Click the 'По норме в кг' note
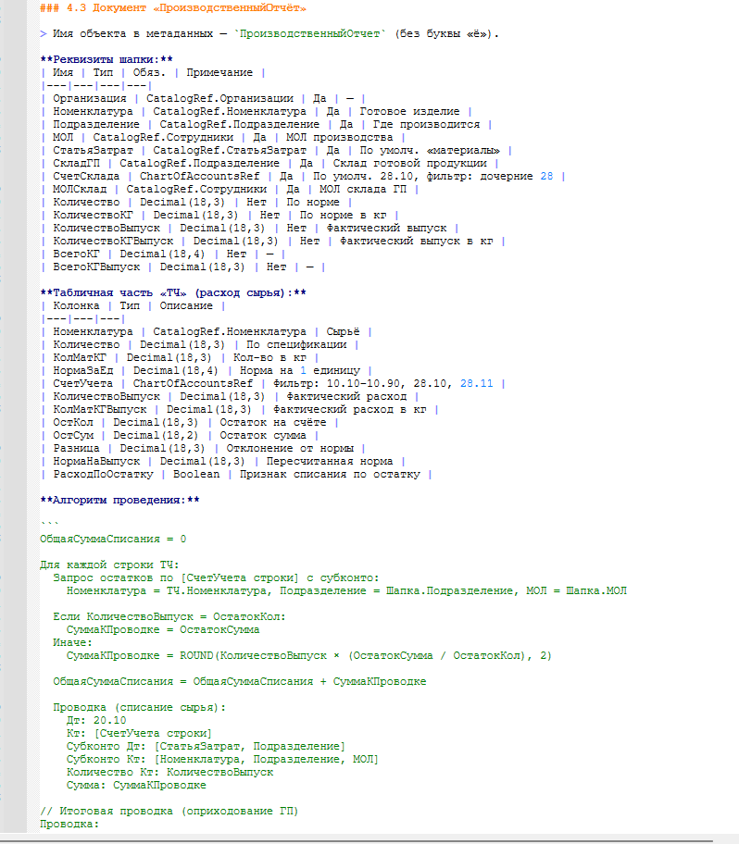739x844 pixels. [x=343, y=215]
